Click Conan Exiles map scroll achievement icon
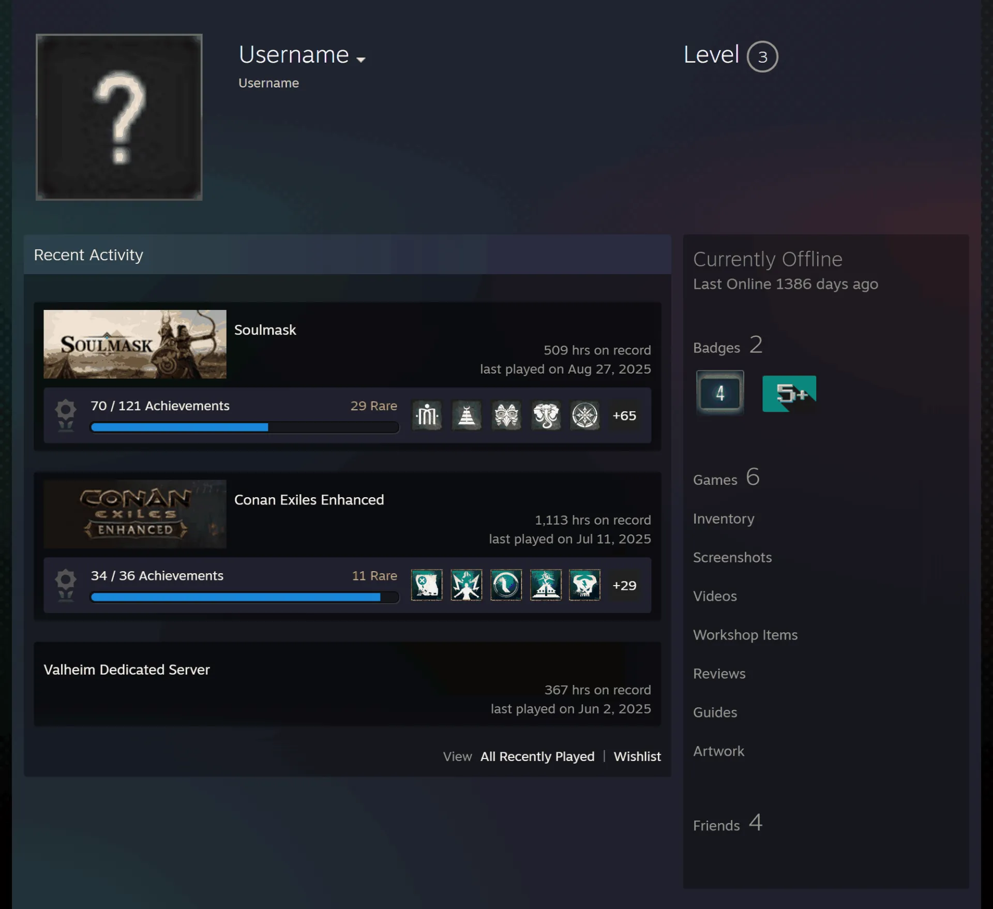Image resolution: width=993 pixels, height=909 pixels. (x=427, y=585)
